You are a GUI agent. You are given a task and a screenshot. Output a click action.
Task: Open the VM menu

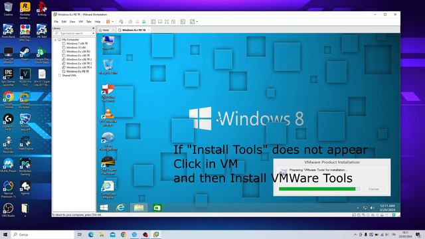click(x=81, y=22)
